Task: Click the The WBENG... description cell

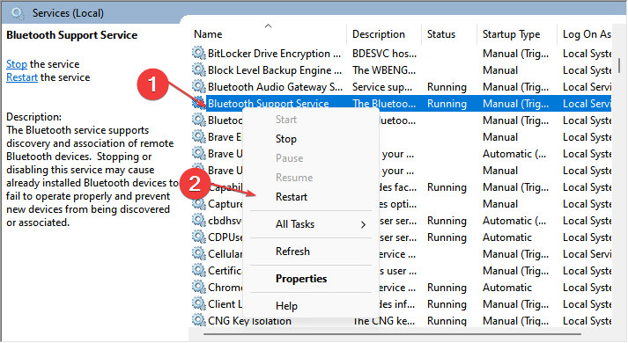Action: [384, 70]
